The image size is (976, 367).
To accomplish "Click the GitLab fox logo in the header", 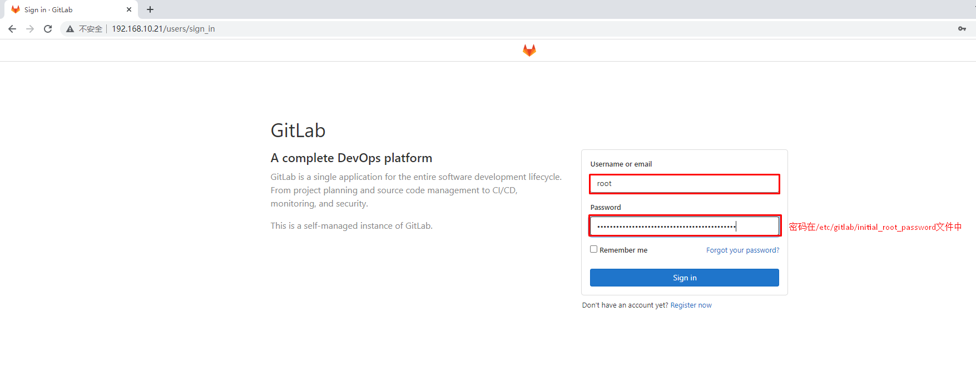I will point(529,51).
